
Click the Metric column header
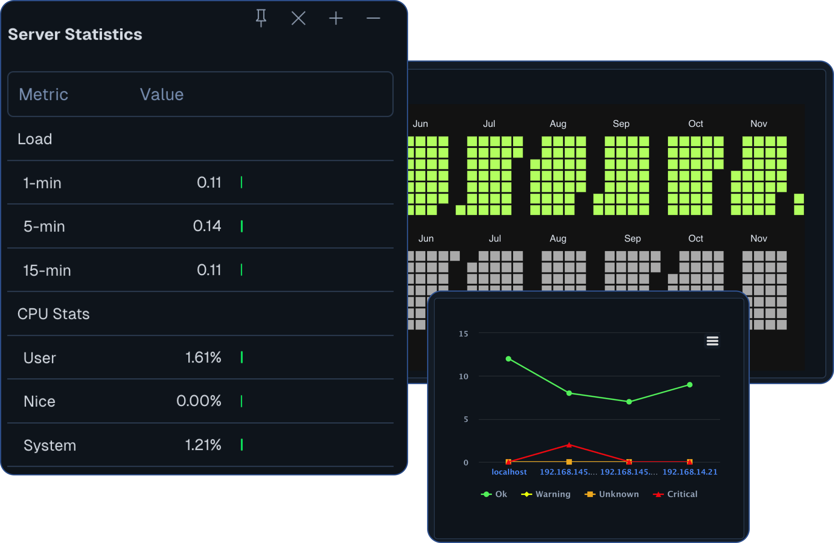click(44, 95)
